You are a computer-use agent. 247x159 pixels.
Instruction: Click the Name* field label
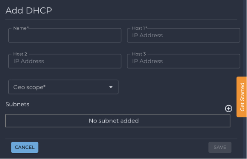[21, 28]
